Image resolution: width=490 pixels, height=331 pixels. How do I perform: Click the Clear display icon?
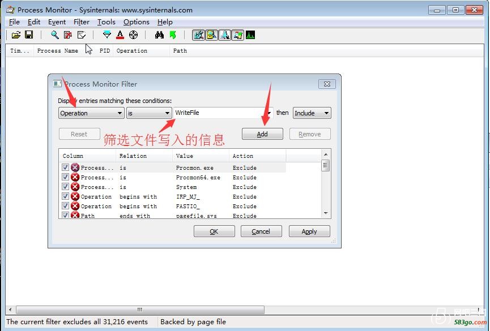click(x=82, y=35)
